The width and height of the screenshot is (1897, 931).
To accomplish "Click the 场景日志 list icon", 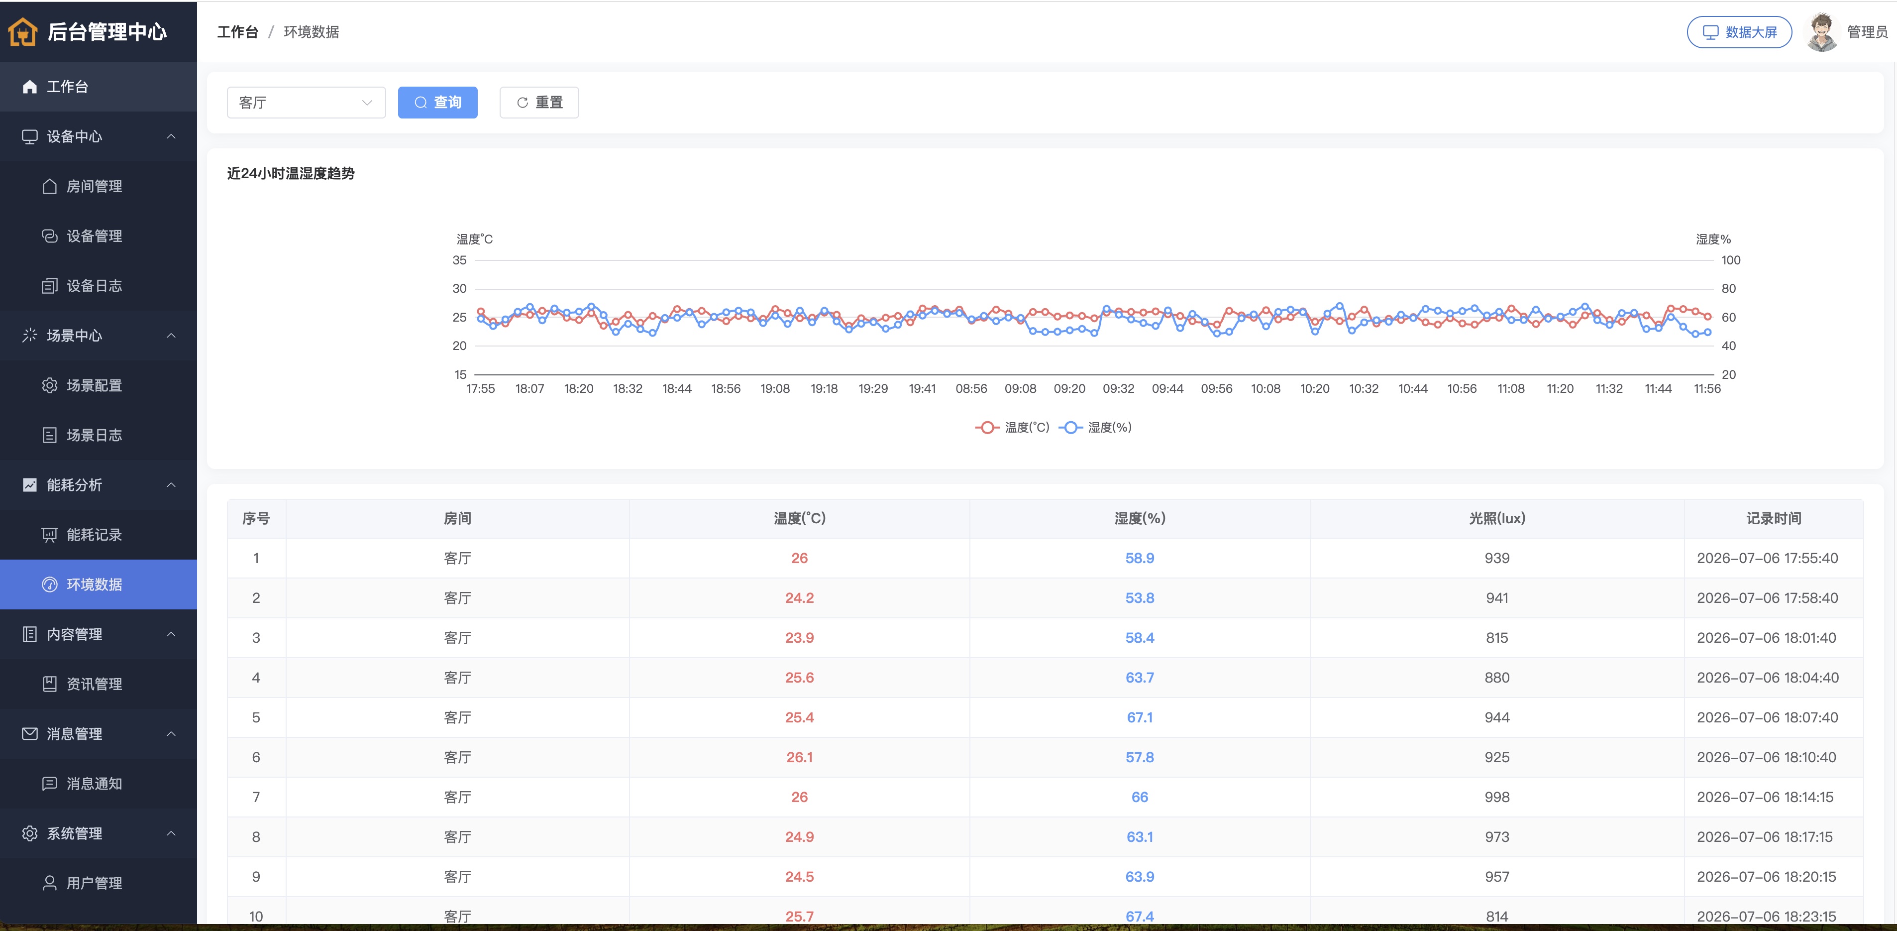I will pyautogui.click(x=49, y=435).
